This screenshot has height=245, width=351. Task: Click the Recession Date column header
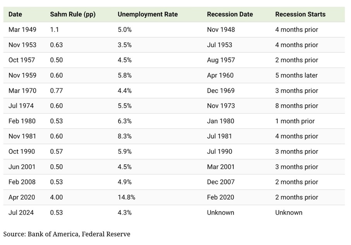230,14
